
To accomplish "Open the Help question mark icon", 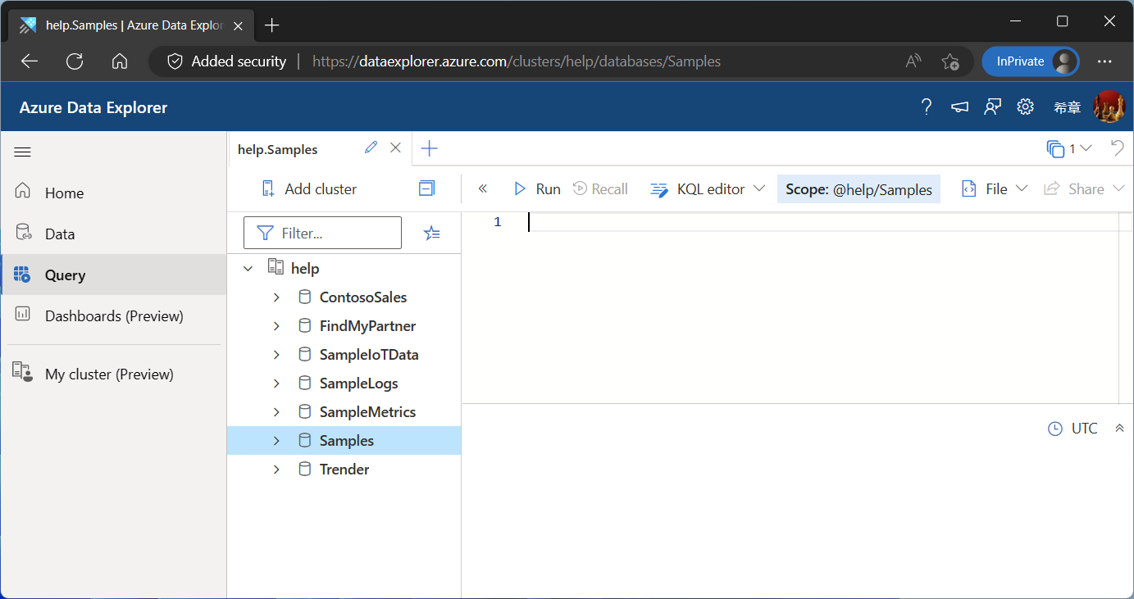I will (927, 107).
